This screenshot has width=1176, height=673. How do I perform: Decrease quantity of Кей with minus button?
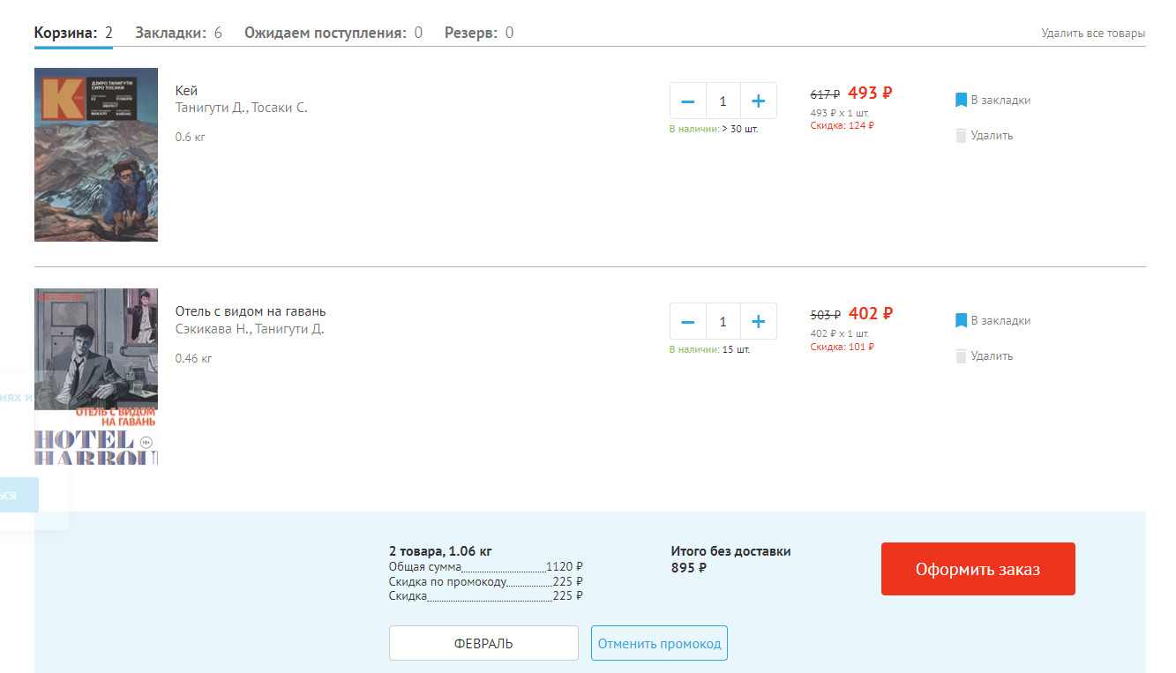688,101
